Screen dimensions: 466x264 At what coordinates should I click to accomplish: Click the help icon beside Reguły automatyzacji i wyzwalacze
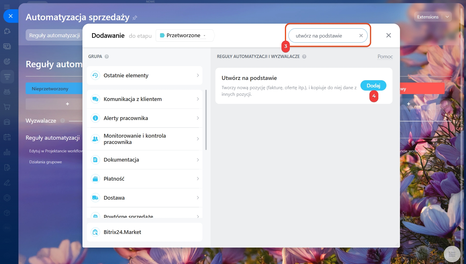click(x=304, y=57)
